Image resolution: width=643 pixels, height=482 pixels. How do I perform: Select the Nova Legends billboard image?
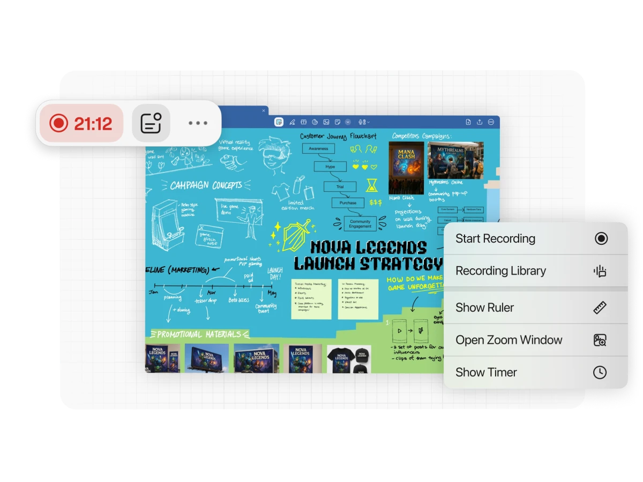point(207,358)
